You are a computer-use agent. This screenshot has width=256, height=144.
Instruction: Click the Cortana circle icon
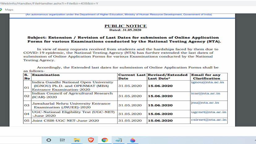click(49, 140)
